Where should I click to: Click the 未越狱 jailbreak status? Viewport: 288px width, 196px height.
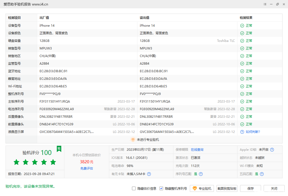point(260,158)
